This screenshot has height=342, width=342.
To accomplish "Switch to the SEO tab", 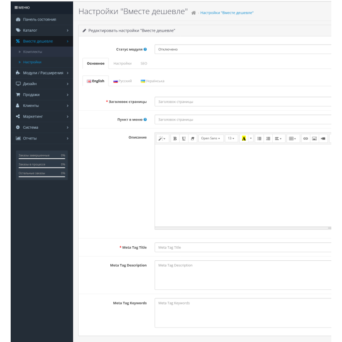I will pyautogui.click(x=144, y=63).
